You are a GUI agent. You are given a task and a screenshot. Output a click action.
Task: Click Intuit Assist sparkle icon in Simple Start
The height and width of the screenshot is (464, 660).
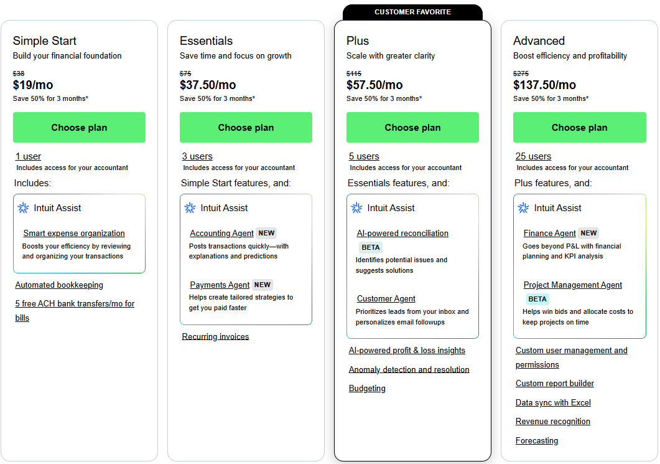point(24,208)
